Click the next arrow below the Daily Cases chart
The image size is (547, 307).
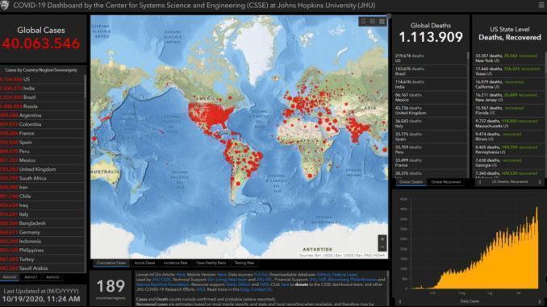pyautogui.click(x=540, y=301)
